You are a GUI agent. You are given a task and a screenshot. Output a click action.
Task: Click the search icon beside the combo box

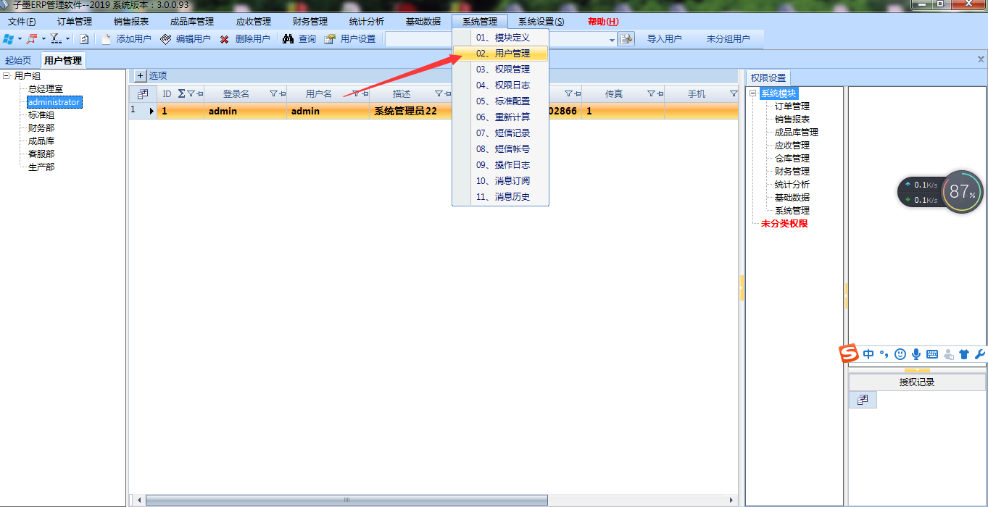627,39
